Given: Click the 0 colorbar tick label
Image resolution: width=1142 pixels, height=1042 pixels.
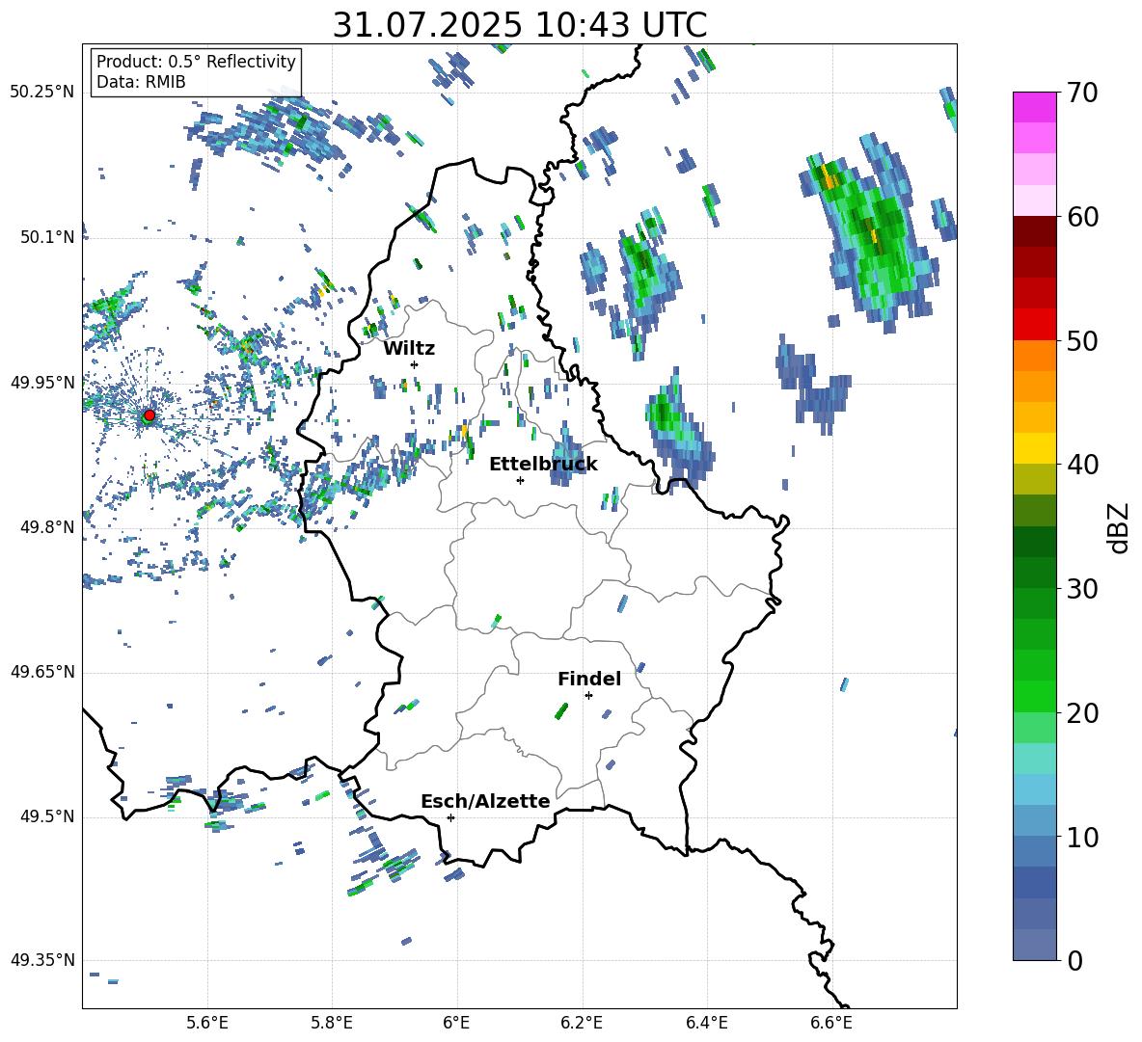Looking at the screenshot, I should [x=1074, y=961].
